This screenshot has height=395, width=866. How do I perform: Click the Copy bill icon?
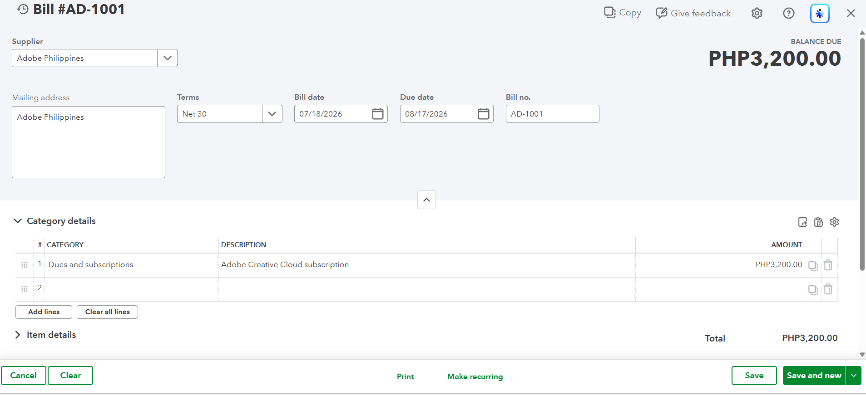tap(609, 12)
